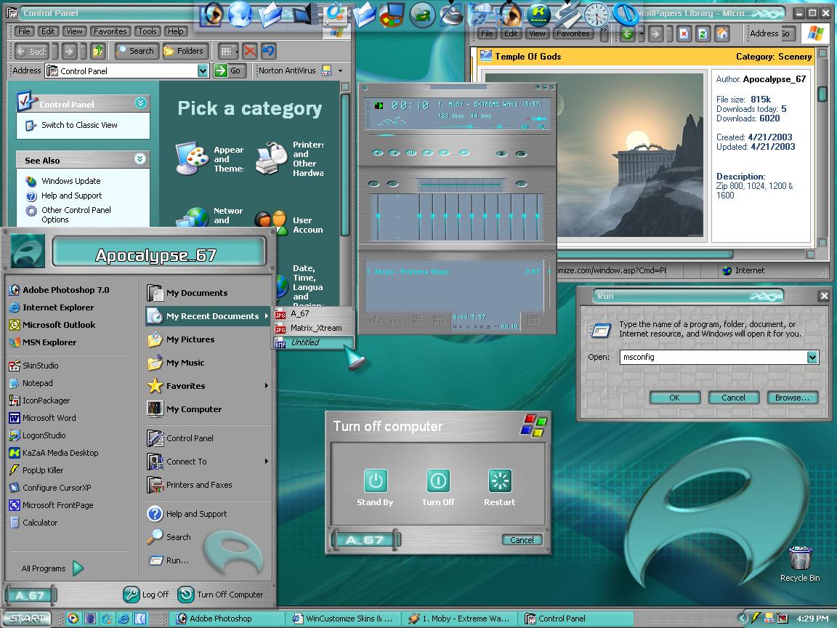Click the paint palette icon in top dock

click(392, 15)
